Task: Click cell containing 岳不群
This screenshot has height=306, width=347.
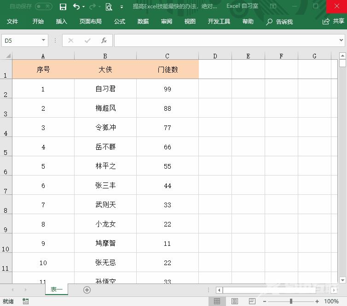Action: coord(105,147)
